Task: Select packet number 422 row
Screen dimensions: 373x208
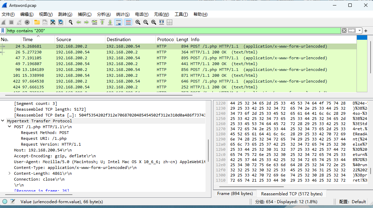Action: pyautogui.click(x=178, y=81)
